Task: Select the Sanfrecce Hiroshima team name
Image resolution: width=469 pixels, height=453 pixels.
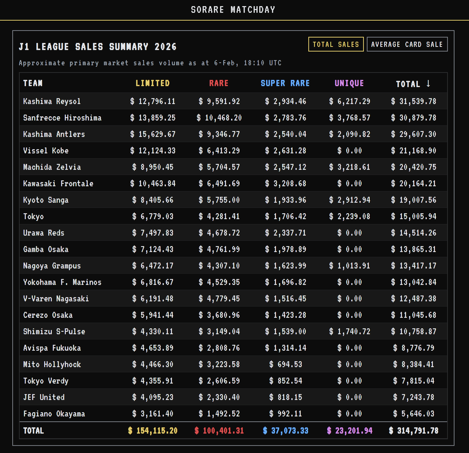Action: [x=62, y=118]
